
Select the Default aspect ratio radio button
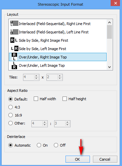click(x=10, y=99)
